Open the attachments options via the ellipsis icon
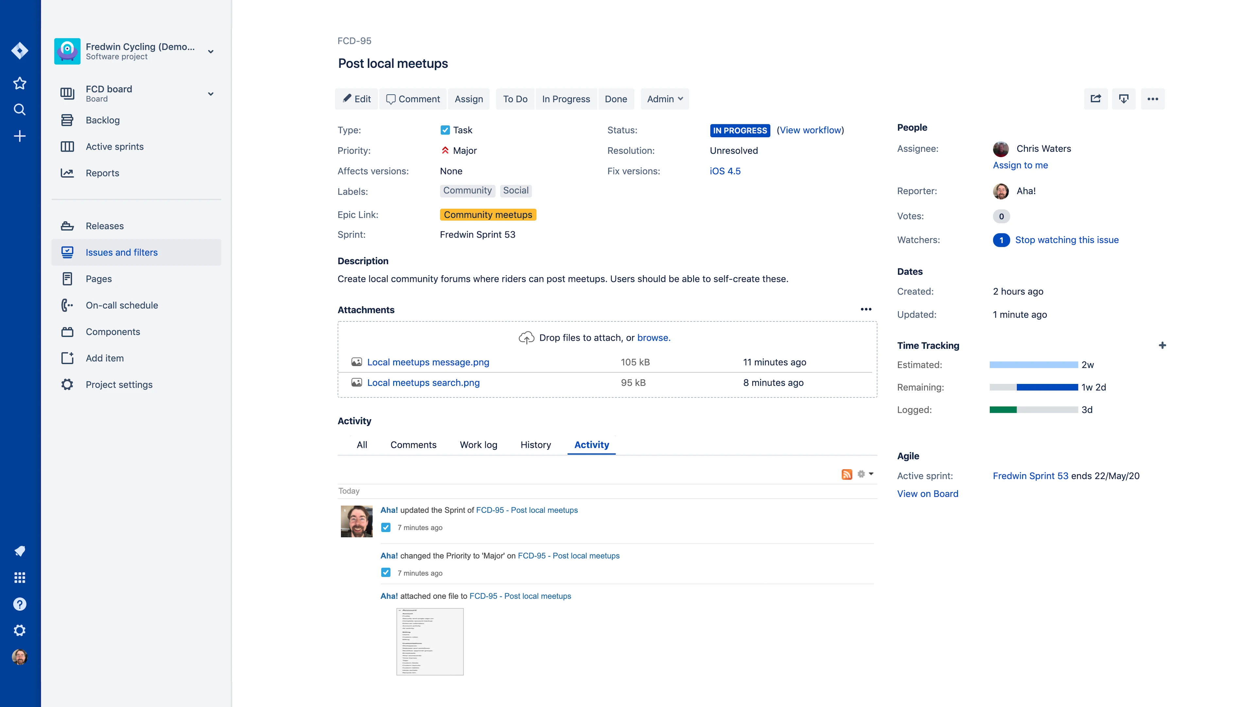The image size is (1256, 707). [x=866, y=309]
